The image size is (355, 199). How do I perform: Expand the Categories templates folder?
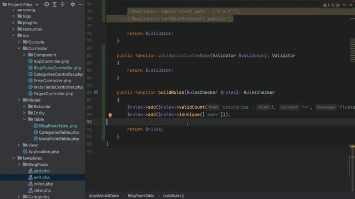tap(19, 197)
